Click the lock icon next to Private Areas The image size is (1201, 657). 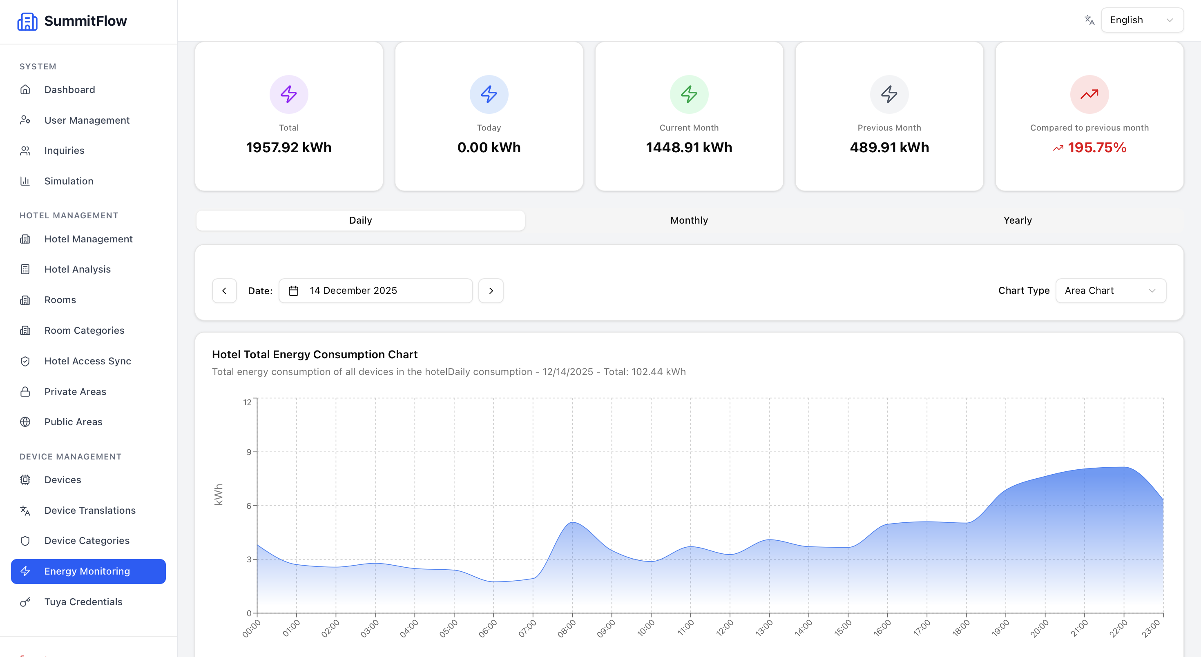tap(25, 392)
